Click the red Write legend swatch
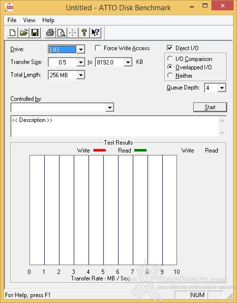This screenshot has height=303, width=237. 99,150
